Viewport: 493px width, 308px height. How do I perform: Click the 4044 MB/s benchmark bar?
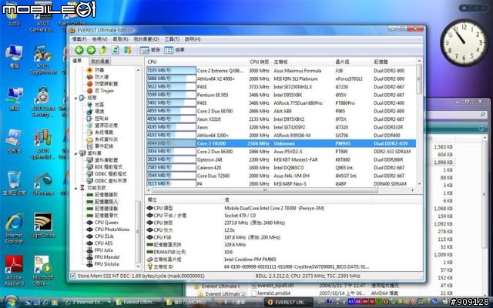coord(171,143)
